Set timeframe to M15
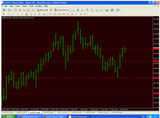This screenshot has width=160, height=118. [x=59, y=14]
